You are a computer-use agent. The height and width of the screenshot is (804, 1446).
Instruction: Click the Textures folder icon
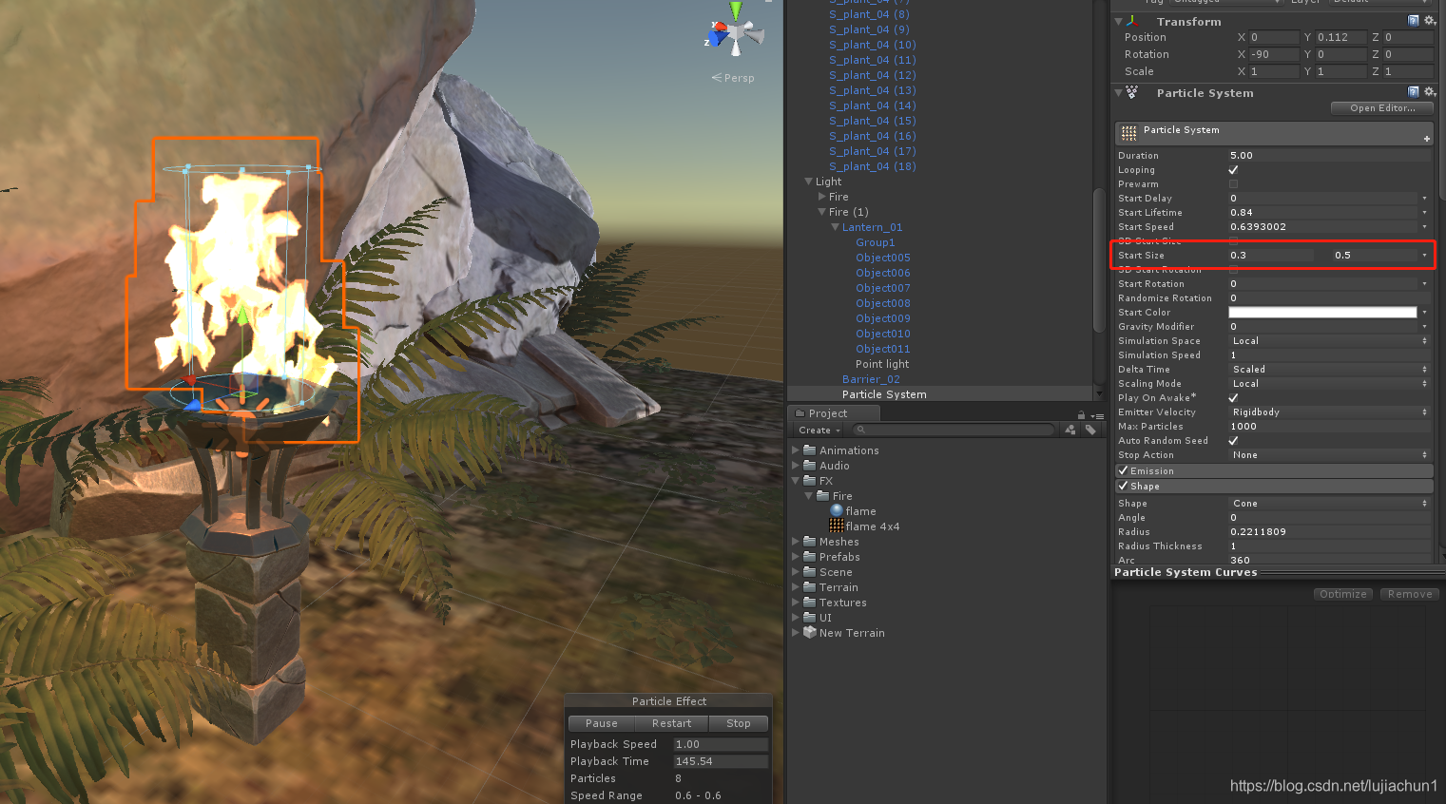[810, 602]
